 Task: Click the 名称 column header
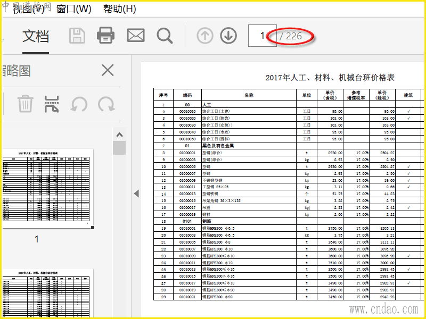tap(249, 95)
